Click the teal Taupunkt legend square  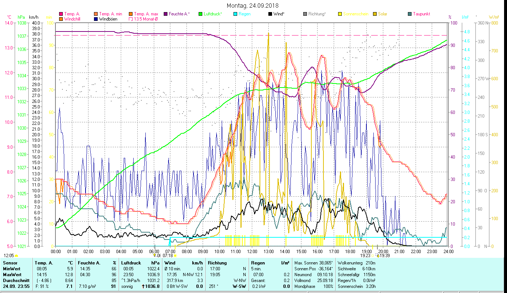[x=410, y=14]
